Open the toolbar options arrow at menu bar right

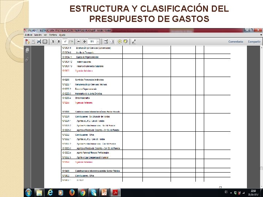pos(261,35)
